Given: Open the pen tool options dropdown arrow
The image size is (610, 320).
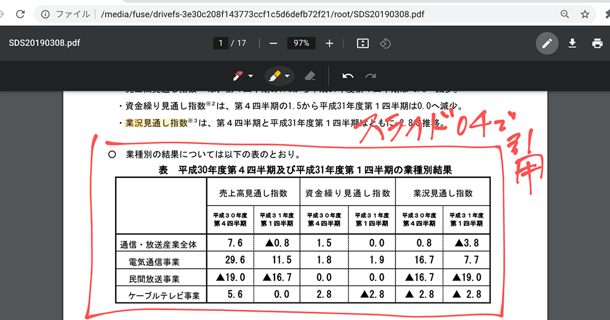Looking at the screenshot, I should 251,76.
